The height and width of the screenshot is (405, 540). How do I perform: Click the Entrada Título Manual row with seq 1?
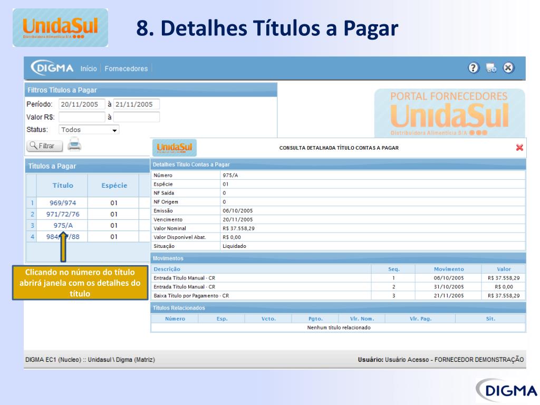pos(338,278)
